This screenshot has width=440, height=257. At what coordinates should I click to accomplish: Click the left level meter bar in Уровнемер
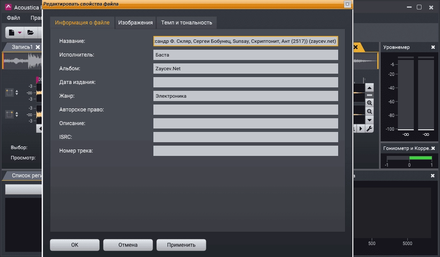406,94
